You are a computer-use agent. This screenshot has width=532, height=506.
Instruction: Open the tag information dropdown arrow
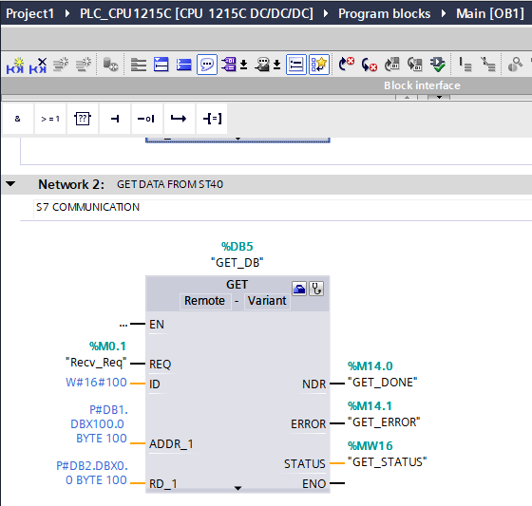tap(276, 65)
